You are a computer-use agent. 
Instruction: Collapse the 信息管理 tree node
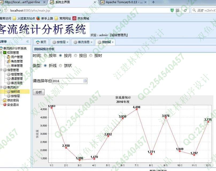pyautogui.click(x=1, y=70)
